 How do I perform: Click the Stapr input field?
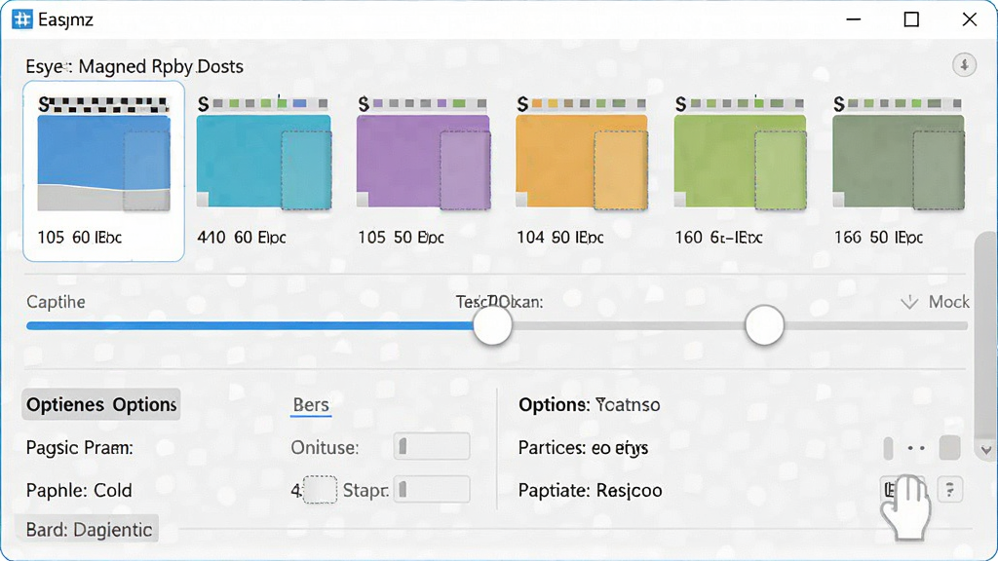click(x=432, y=490)
